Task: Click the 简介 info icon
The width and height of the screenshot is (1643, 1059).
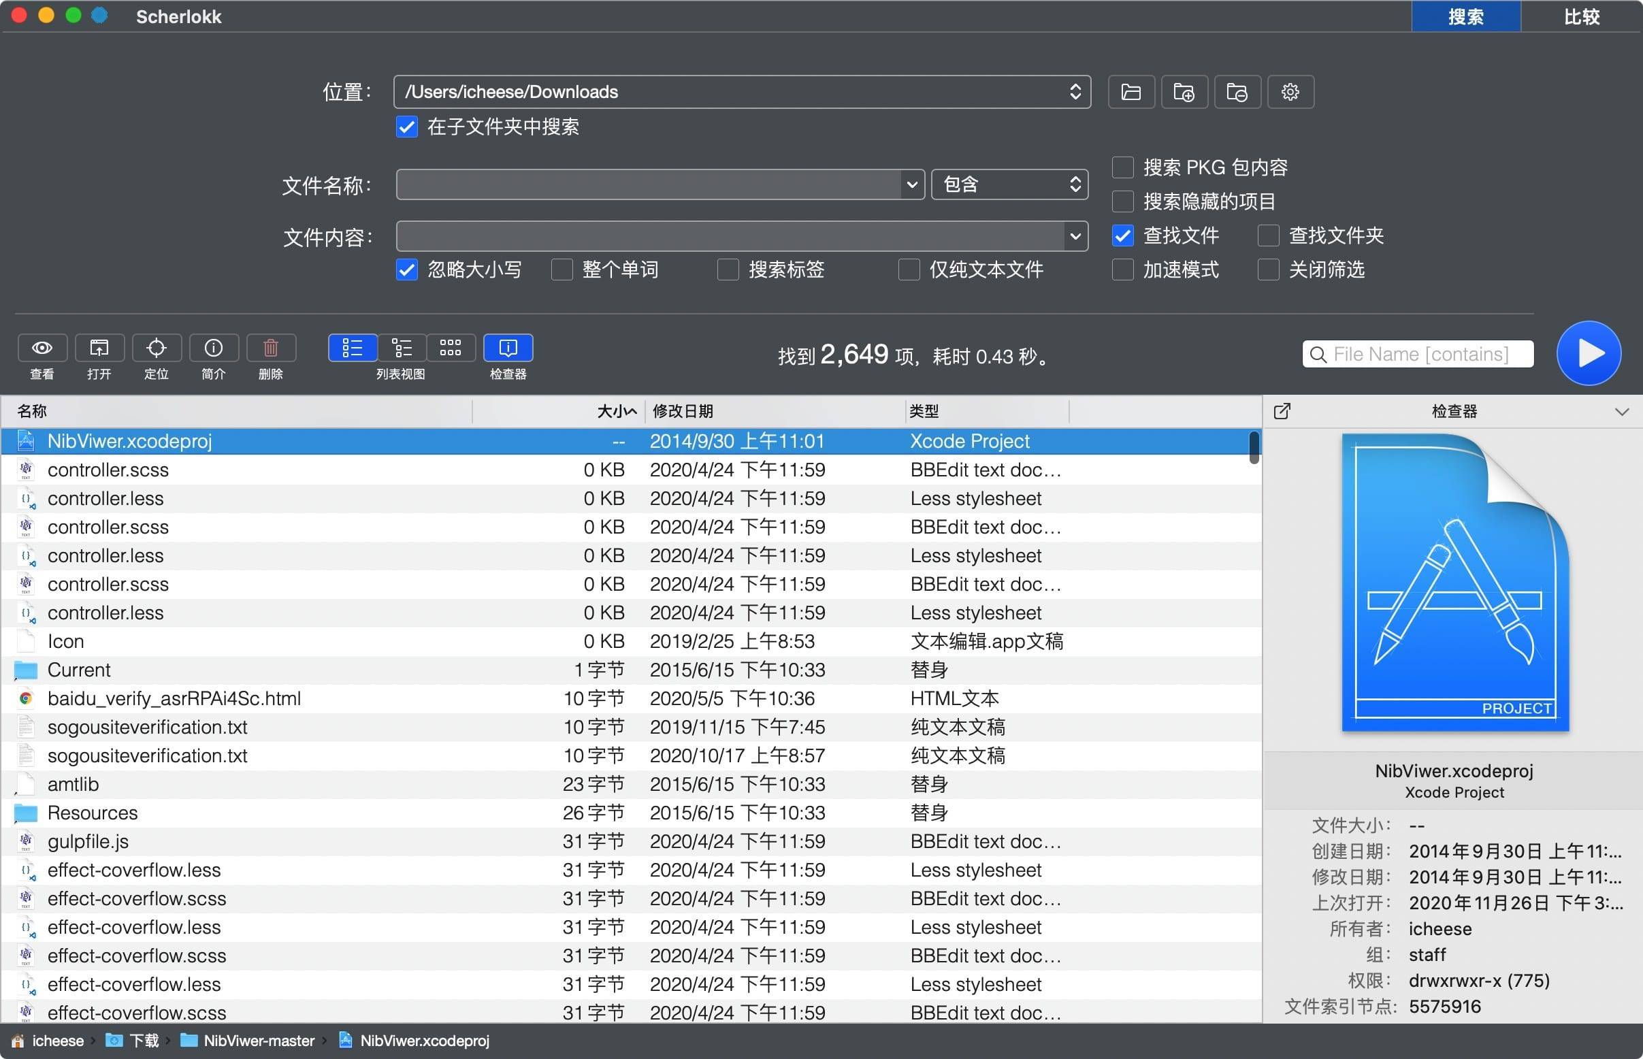Action: 213,348
